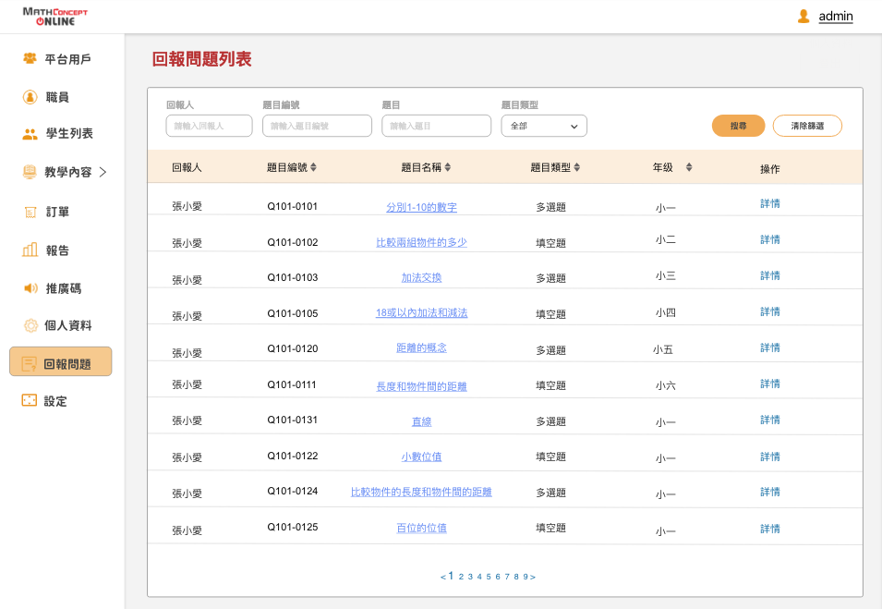Open the 題目類型 filter dropdown
The image size is (882, 609).
[x=544, y=126]
